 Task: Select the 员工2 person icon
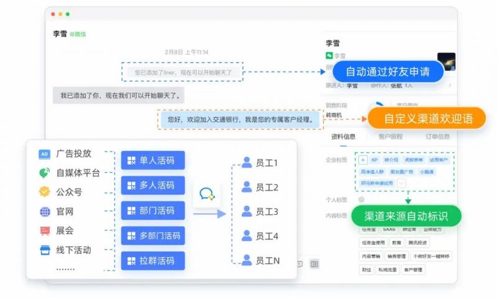pyautogui.click(x=246, y=187)
